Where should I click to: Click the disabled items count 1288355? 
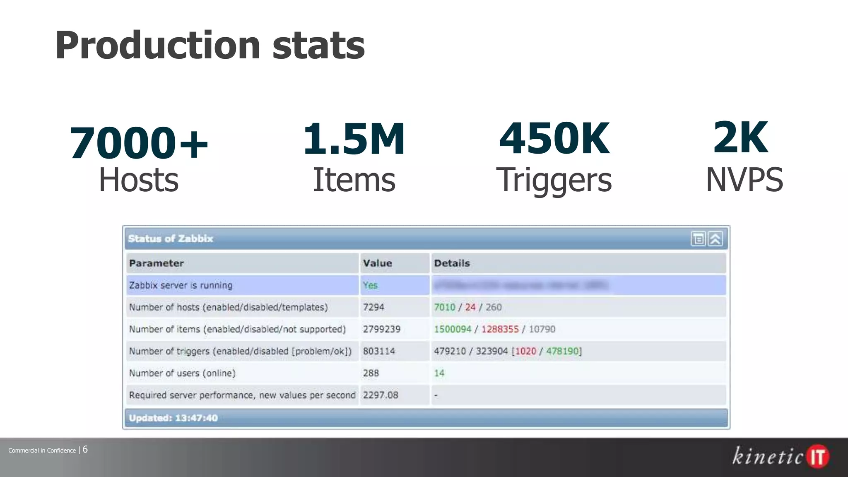[x=500, y=329]
